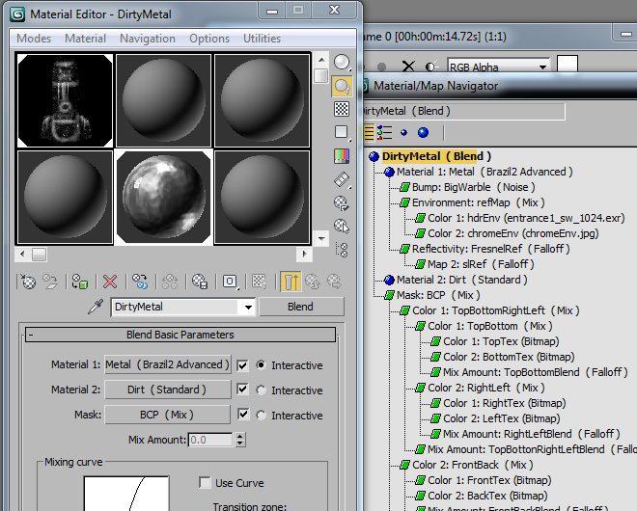
Task: Select Color 2: chromeEnv (chromeEnv.jpg) tree item
Action: click(x=513, y=233)
